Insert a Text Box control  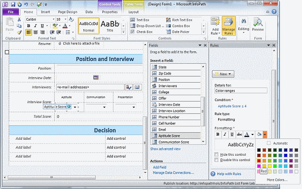coord(140,20)
